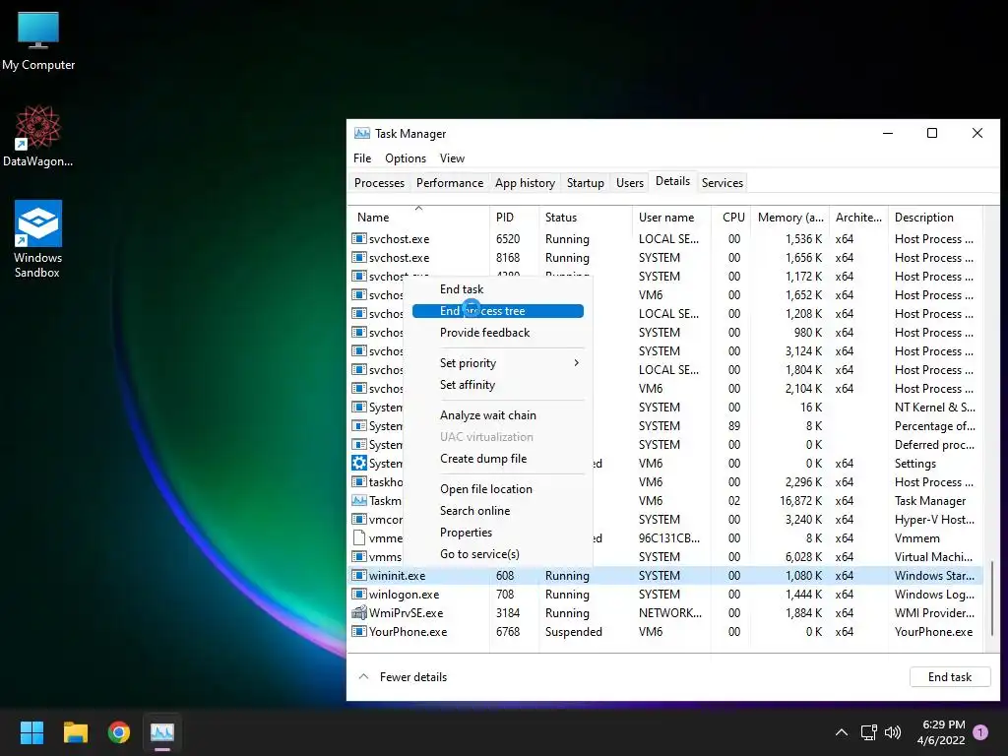
Task: Select the YourPhone.exe process icon
Action: [358, 631]
